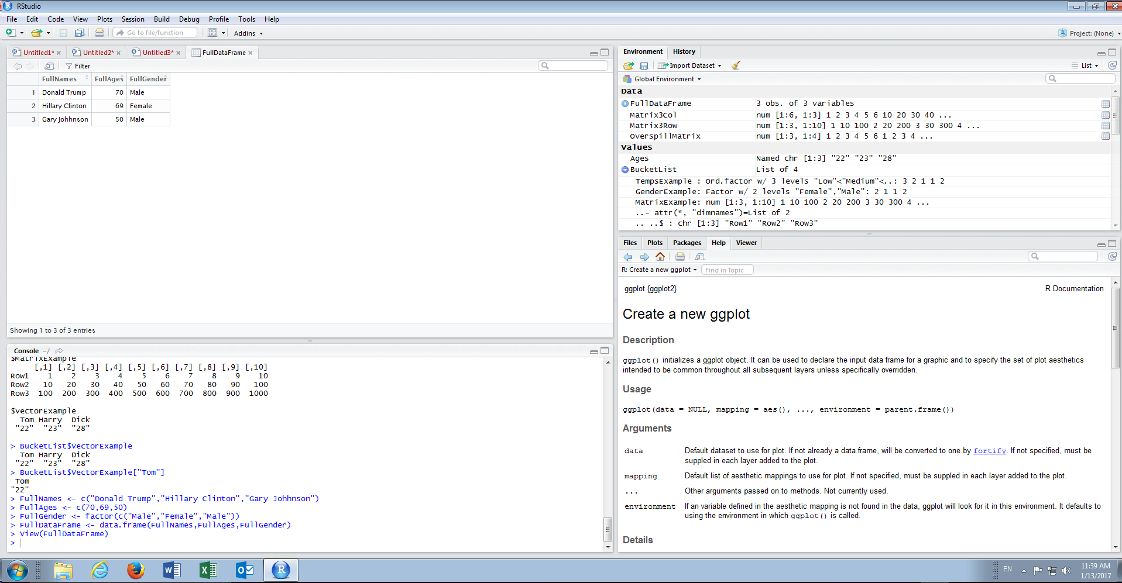Click the Save current document icon
Viewport: 1122px width, 583px height.
[x=63, y=33]
